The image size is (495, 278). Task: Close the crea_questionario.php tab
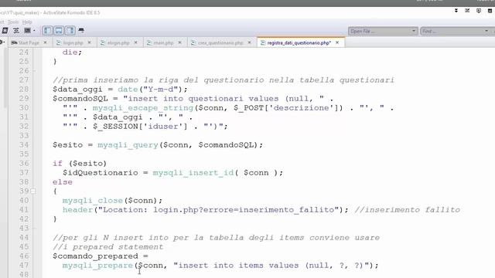249,42
